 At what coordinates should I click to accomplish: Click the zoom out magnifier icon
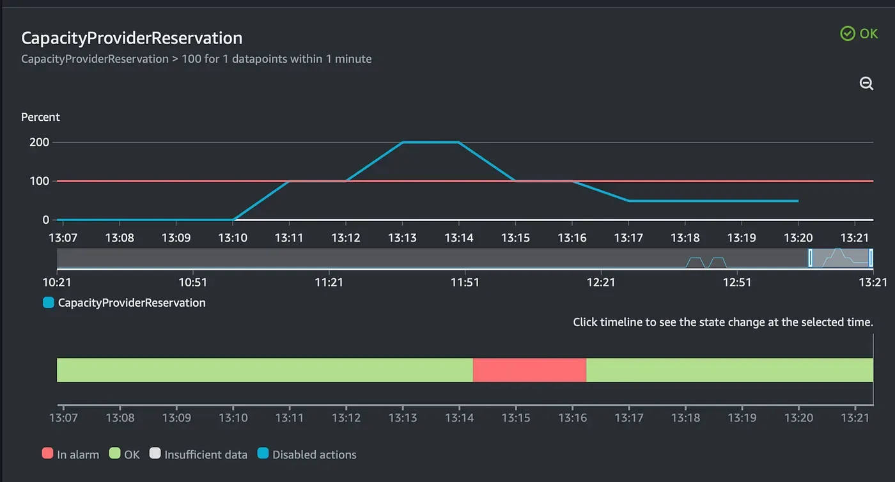[x=866, y=83]
